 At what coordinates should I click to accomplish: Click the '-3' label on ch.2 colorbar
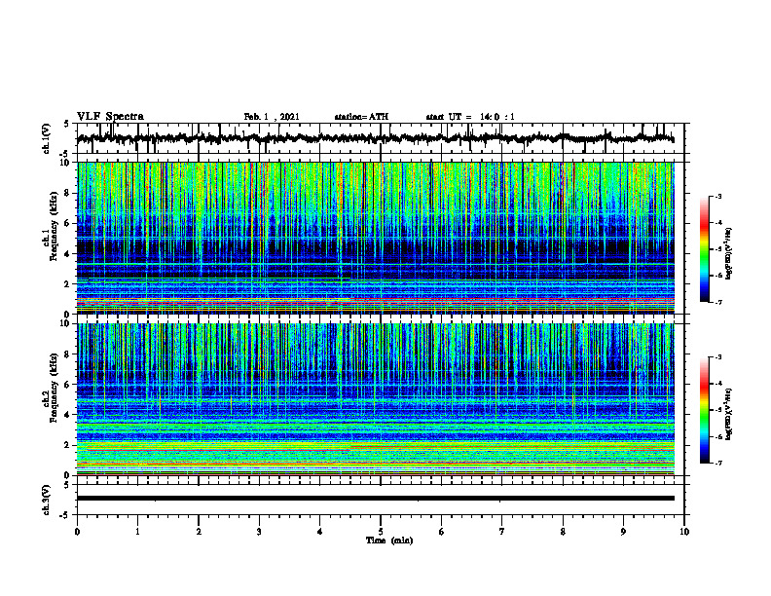(717, 357)
